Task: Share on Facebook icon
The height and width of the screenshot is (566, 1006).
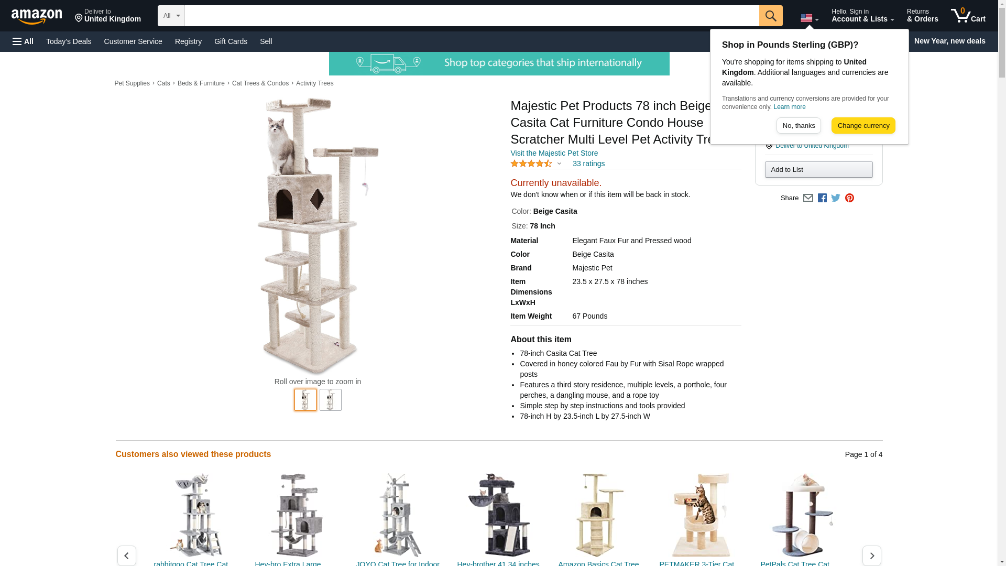Action: [x=822, y=198]
